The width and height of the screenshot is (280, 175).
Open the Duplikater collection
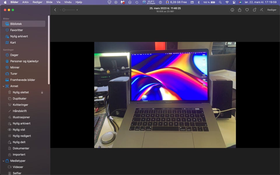20,99
